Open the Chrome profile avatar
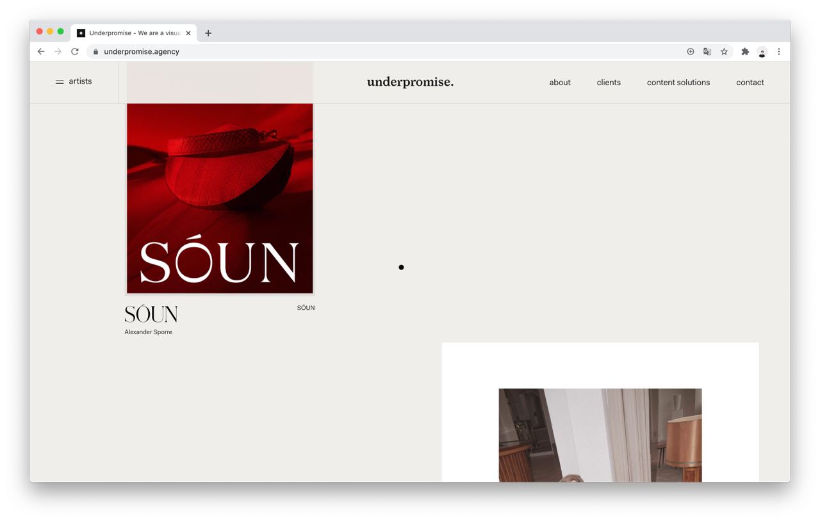Viewport: 820px width, 521px height. click(762, 52)
